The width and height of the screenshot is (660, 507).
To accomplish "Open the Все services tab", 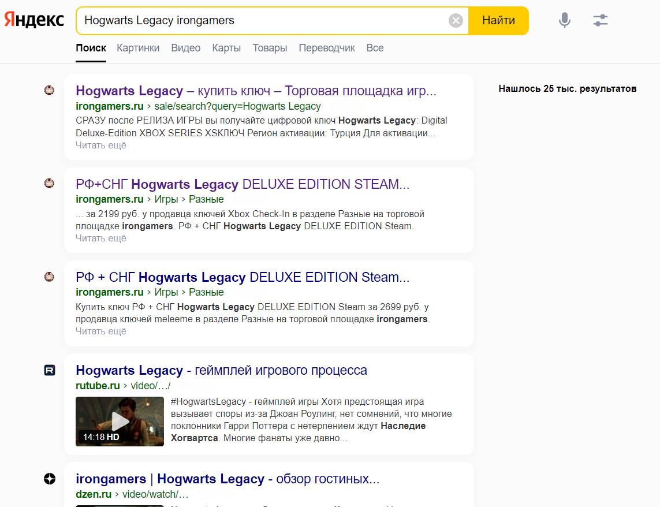I will coord(375,48).
